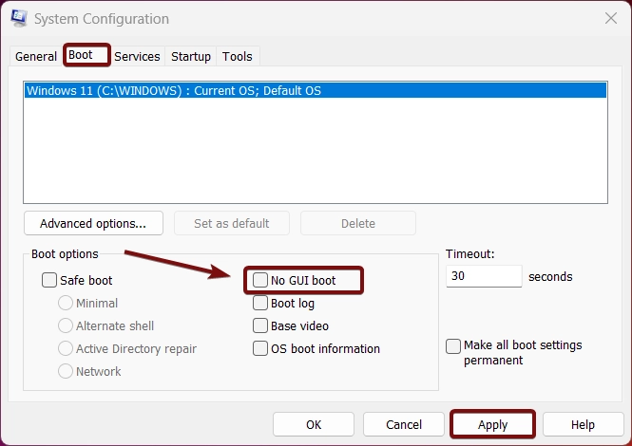Viewport: 632px width, 446px height.
Task: Go to the Startup tab
Action: [191, 56]
